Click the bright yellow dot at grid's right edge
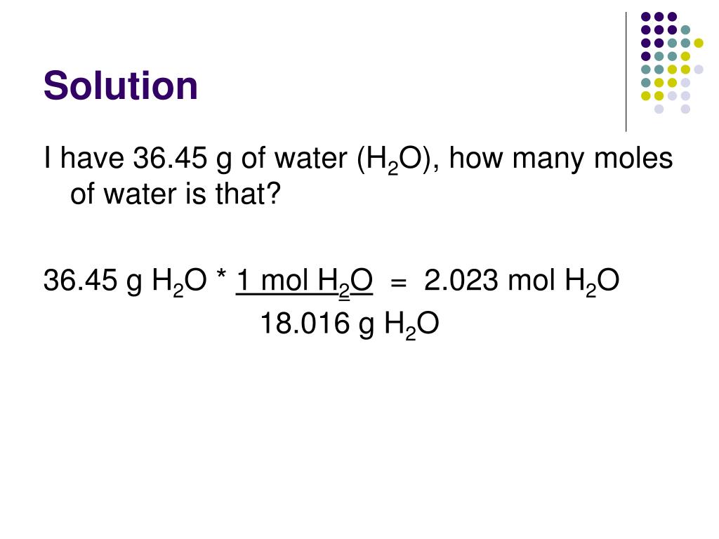 (699, 43)
